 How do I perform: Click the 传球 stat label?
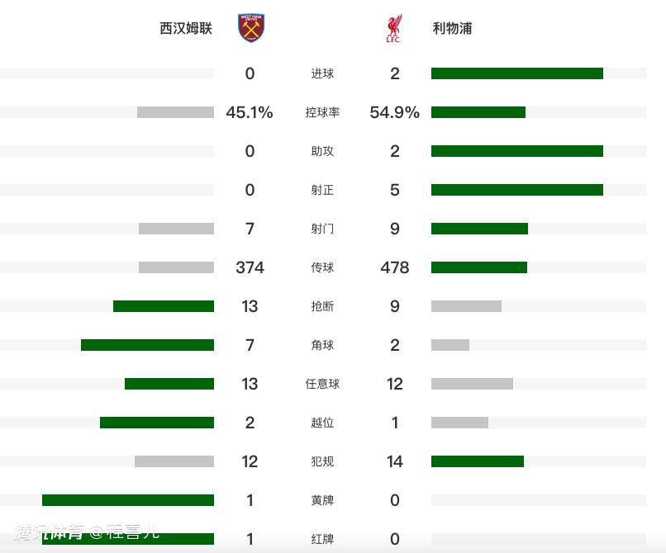(x=322, y=267)
